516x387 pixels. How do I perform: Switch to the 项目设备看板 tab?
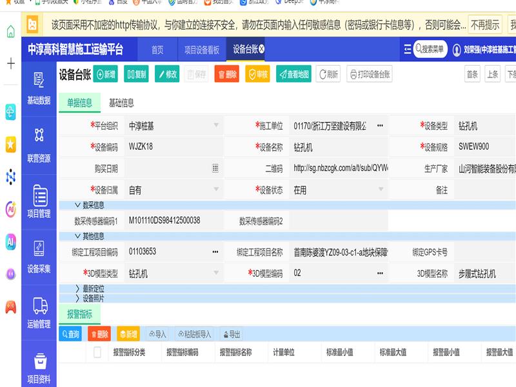pos(201,50)
